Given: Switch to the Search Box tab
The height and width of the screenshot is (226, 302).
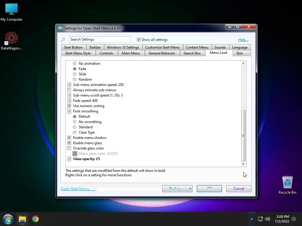Looking at the screenshot, I should pyautogui.click(x=192, y=53).
